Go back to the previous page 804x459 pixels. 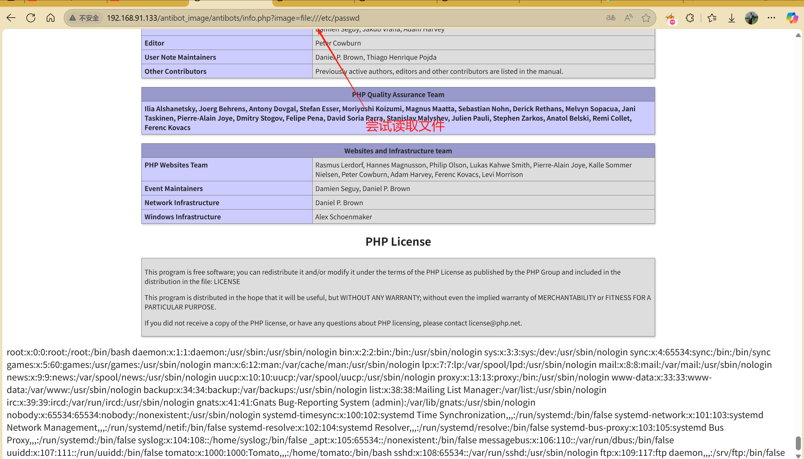click(x=11, y=18)
